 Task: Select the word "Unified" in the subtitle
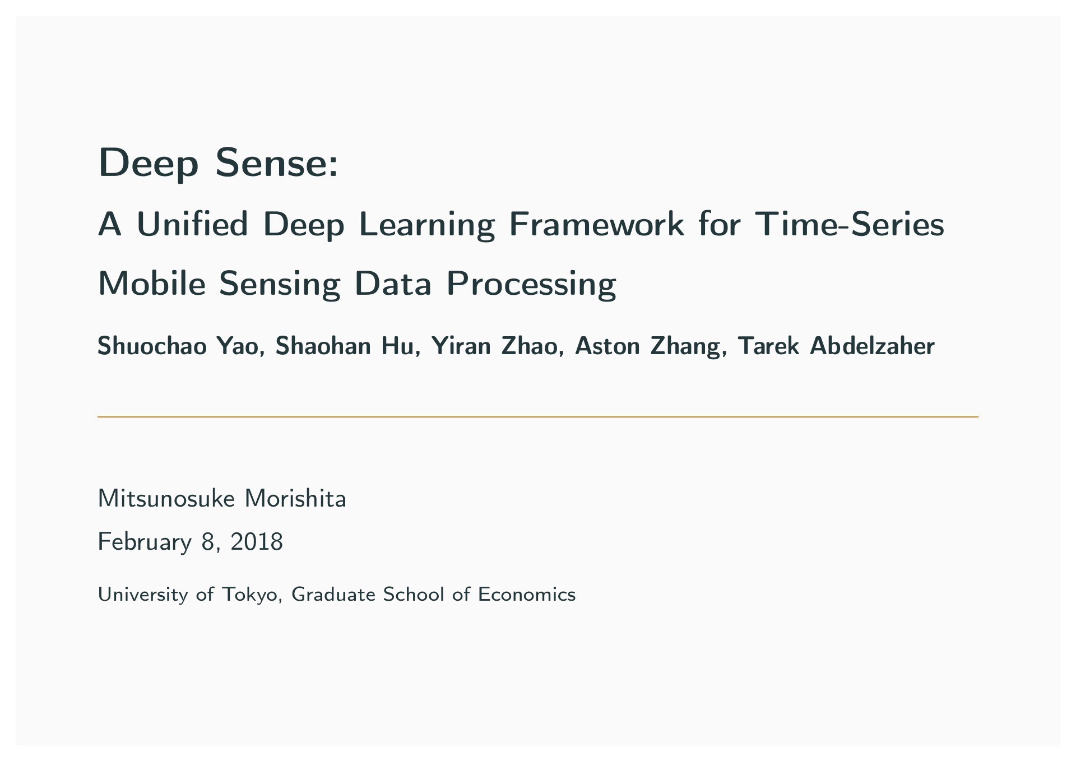click(192, 225)
